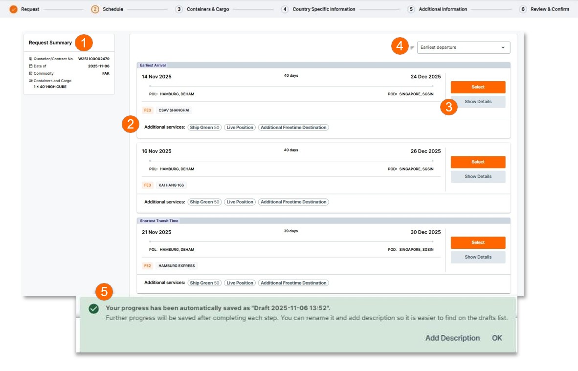Click Live Position tag on HAMBURG EXPRESS sailing
Image resolution: width=578 pixels, height=371 pixels.
(x=240, y=283)
